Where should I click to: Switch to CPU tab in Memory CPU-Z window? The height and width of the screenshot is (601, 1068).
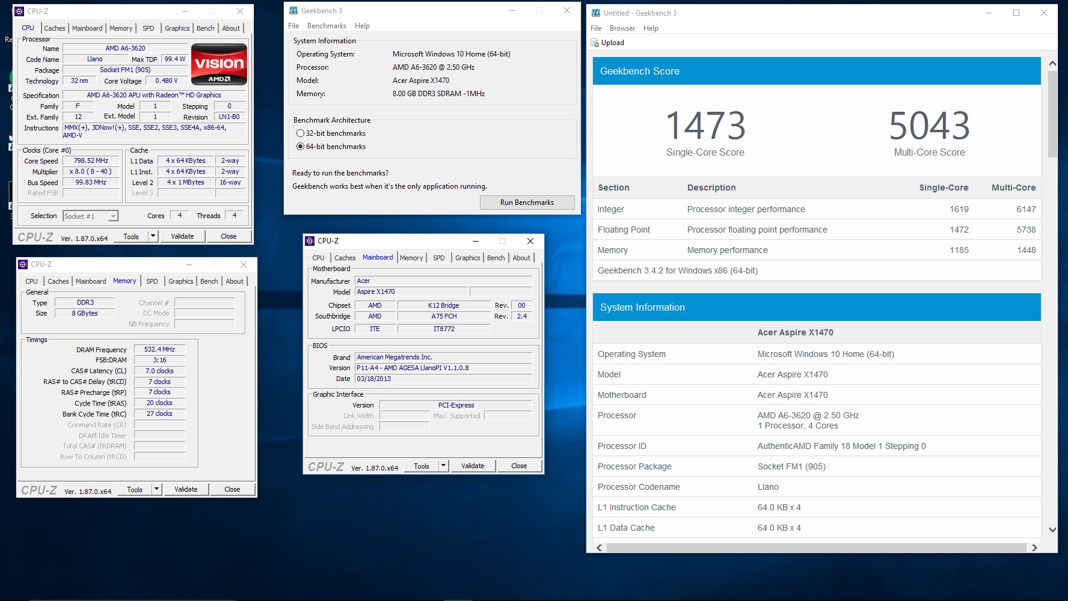pyautogui.click(x=31, y=281)
